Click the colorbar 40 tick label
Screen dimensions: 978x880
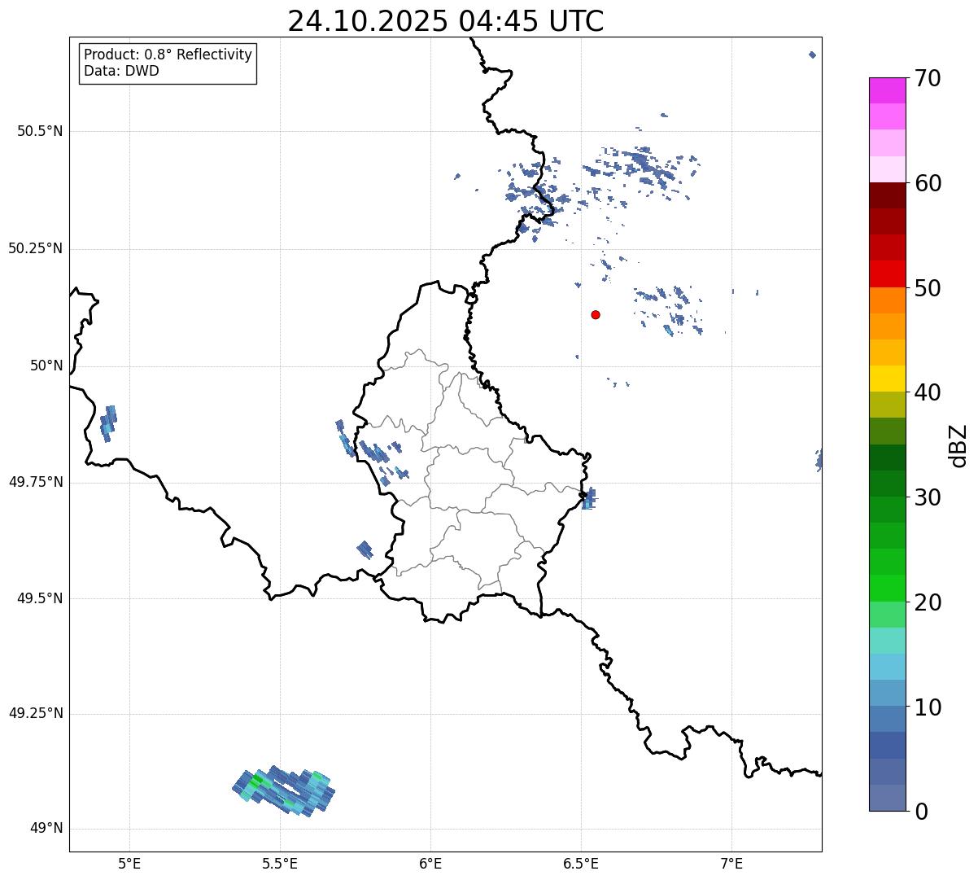tap(928, 392)
